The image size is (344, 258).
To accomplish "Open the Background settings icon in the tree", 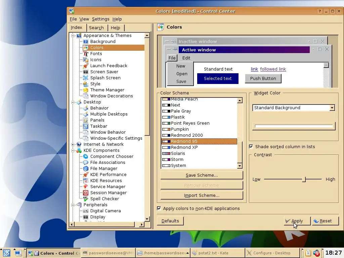I will (86, 41).
